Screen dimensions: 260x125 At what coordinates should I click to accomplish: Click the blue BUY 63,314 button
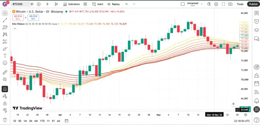coord(33,18)
